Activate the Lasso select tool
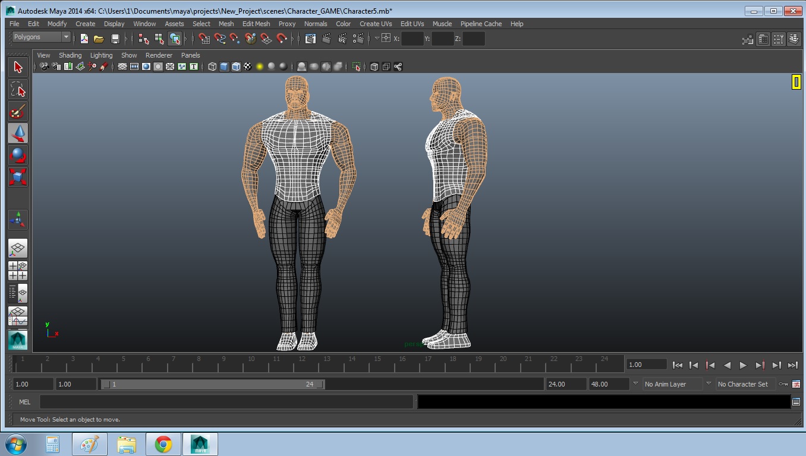Image resolution: width=806 pixels, height=456 pixels. coord(18,90)
